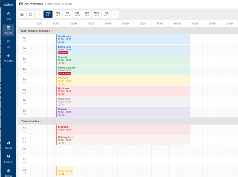Open the Confirmed reservation on table 1A
Screen dimensions: 238x177
tap(123, 39)
